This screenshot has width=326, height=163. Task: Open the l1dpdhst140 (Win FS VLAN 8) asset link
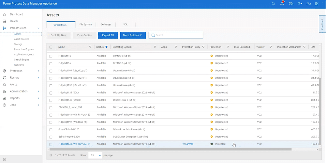(x=74, y=144)
